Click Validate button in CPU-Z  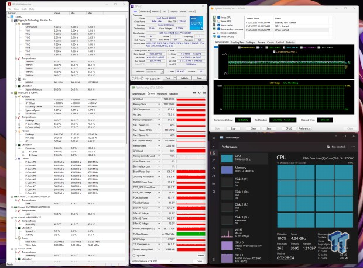(x=184, y=78)
